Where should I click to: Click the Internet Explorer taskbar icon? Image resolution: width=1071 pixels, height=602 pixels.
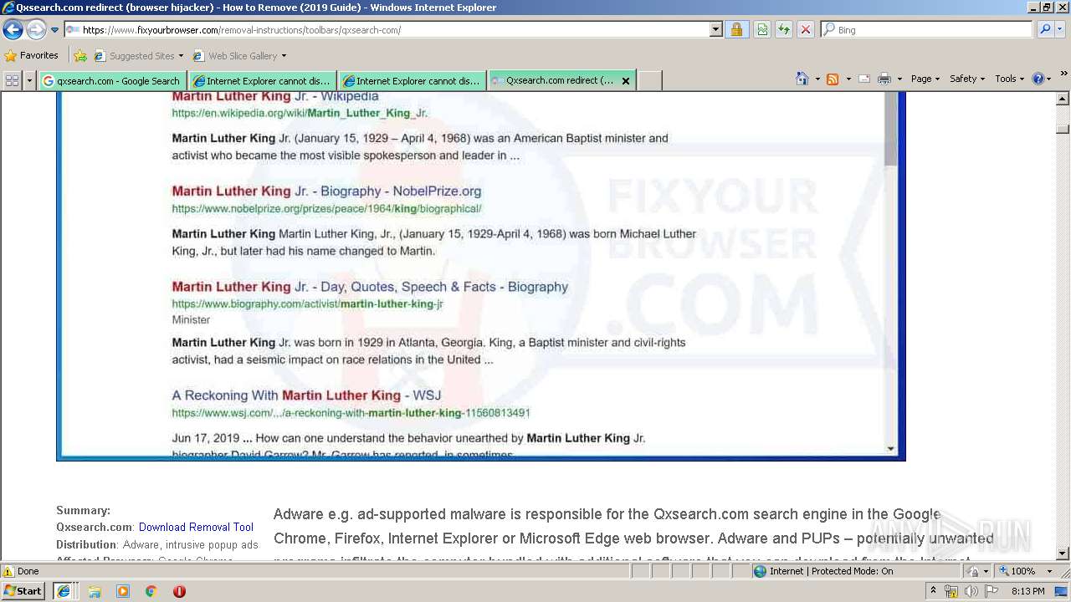coord(63,591)
